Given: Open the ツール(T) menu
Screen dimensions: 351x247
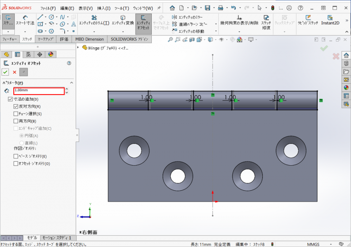Looking at the screenshot, I should coord(121,8).
